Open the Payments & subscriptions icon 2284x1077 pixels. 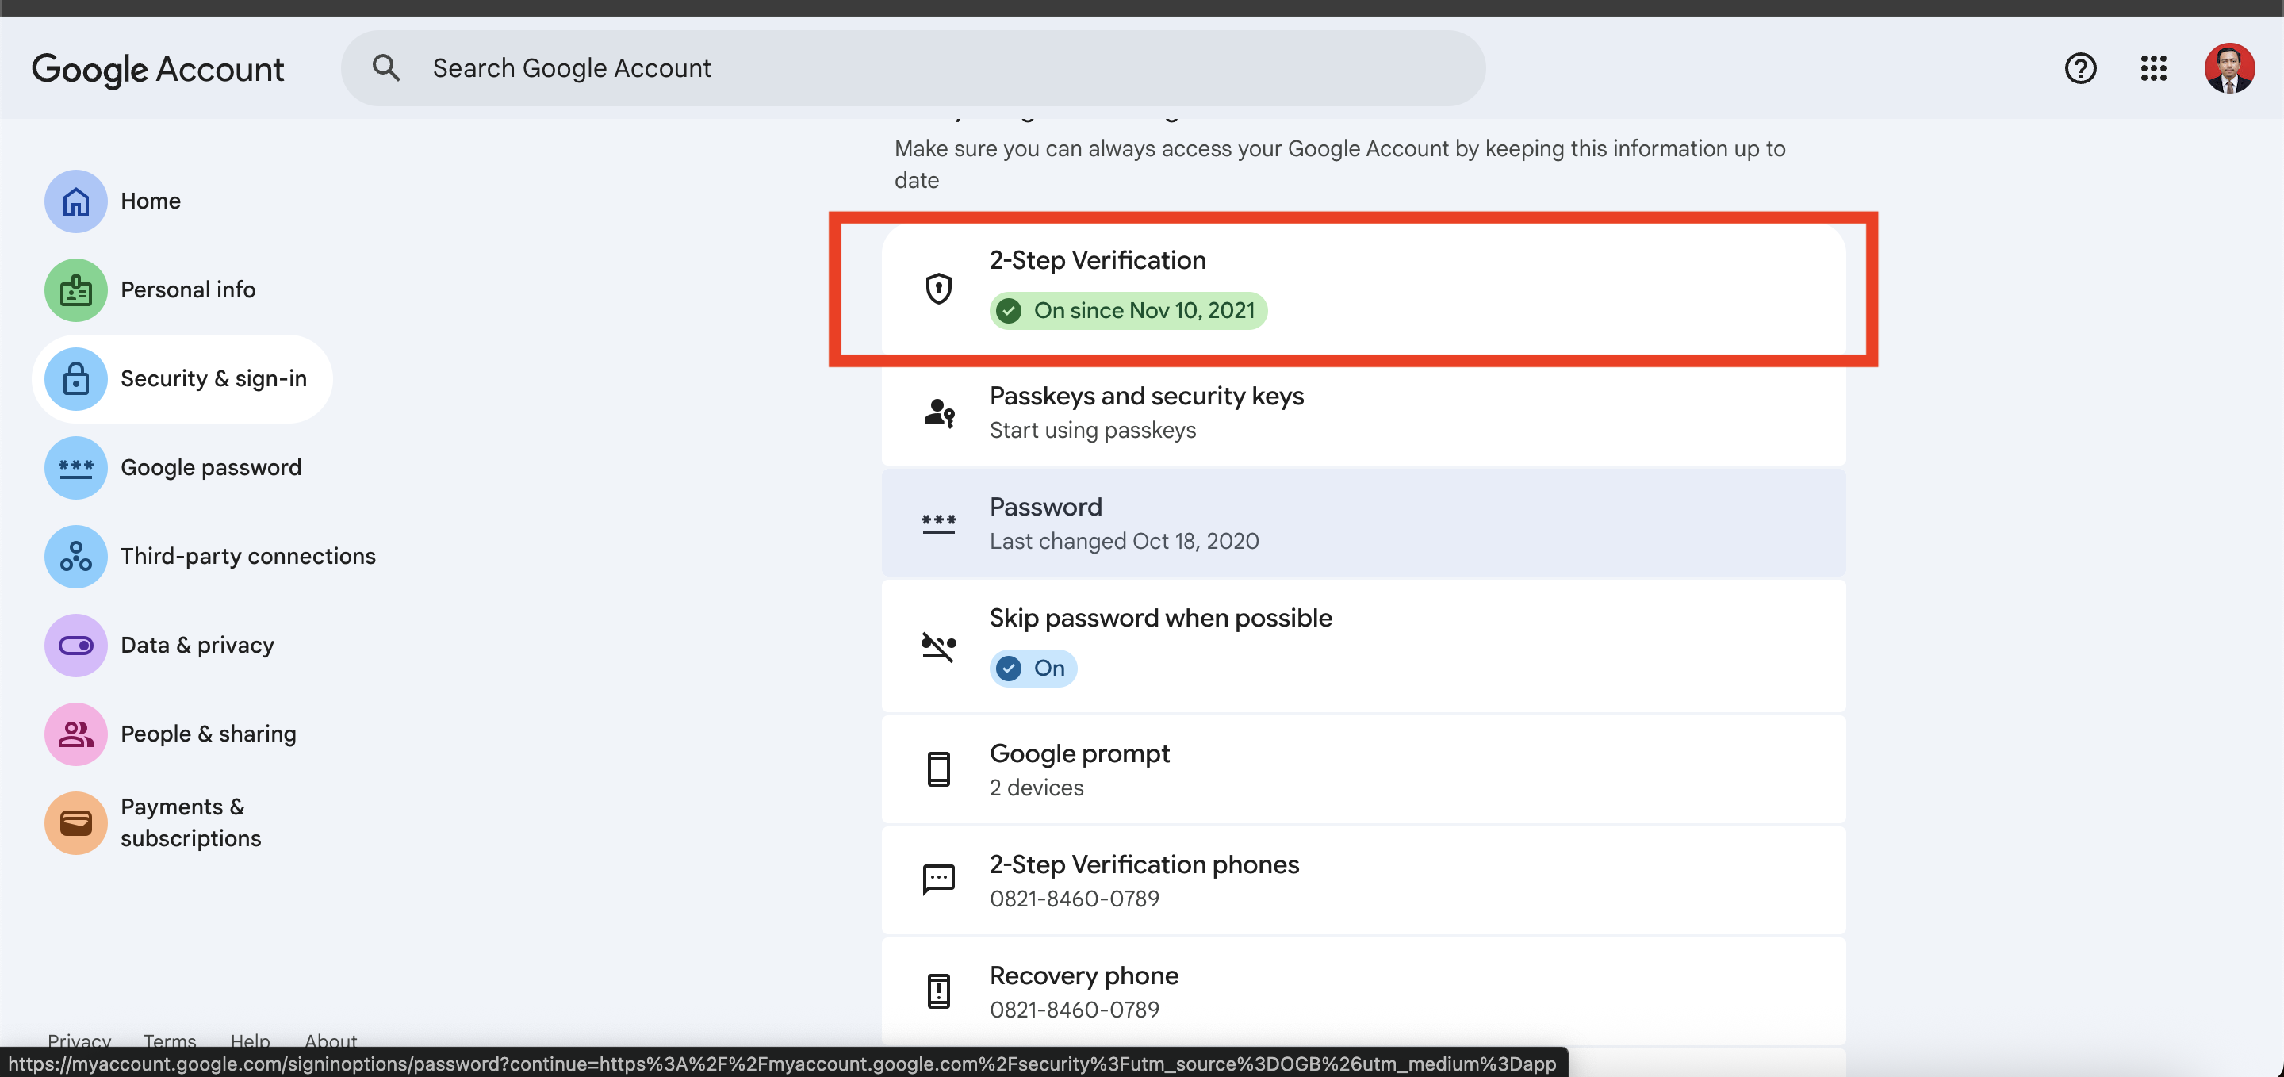coord(75,822)
